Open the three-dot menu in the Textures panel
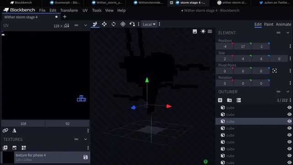293x165 pixels. coord(88,148)
